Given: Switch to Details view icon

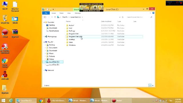Looking at the screenshot, I should (x=150, y=85).
